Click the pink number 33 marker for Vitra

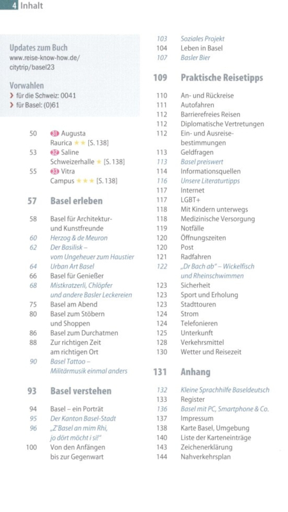(54, 172)
